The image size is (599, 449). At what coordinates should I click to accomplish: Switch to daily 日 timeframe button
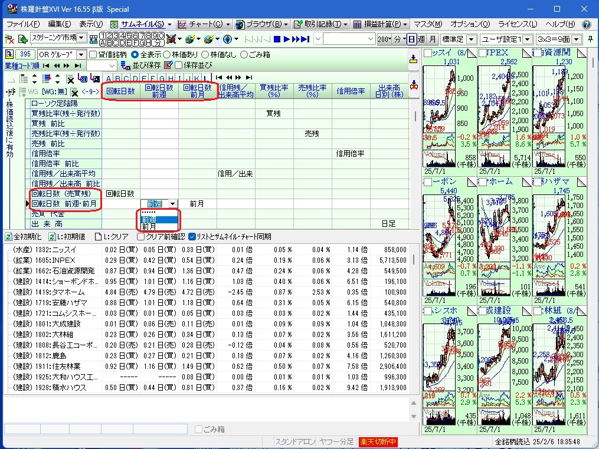click(x=411, y=39)
